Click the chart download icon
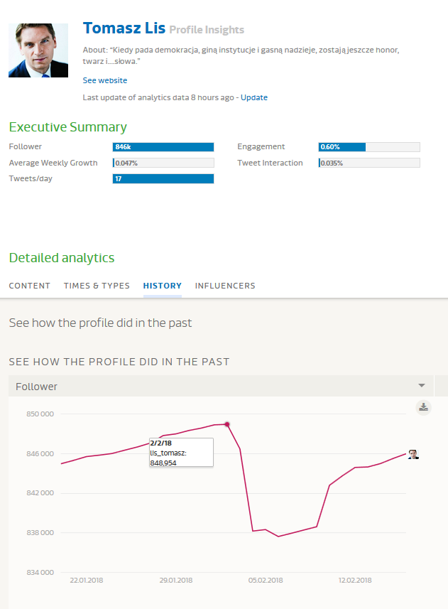Viewport: 448px width, 609px height. 424,407
